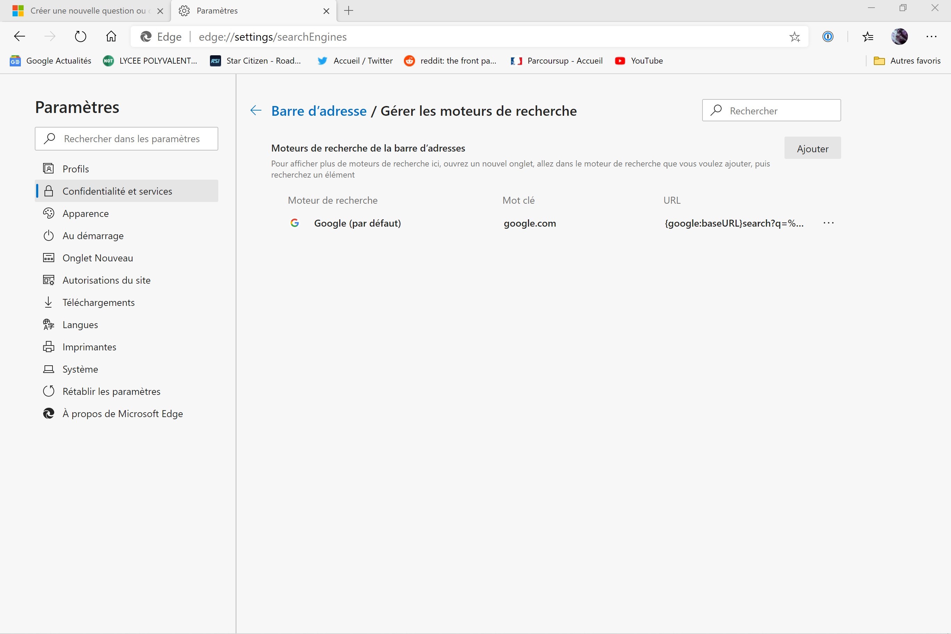
Task: Click the Edge logo in the address bar
Action: (146, 37)
